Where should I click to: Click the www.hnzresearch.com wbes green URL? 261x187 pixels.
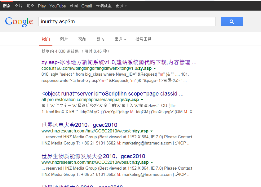[x=95, y=163]
